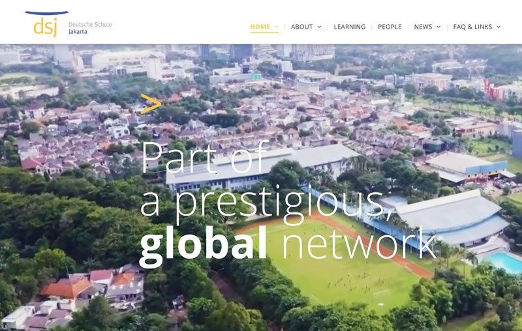This screenshot has height=331, width=522.
Task: Expand the ABOUT dropdown chevron
Action: tap(319, 27)
